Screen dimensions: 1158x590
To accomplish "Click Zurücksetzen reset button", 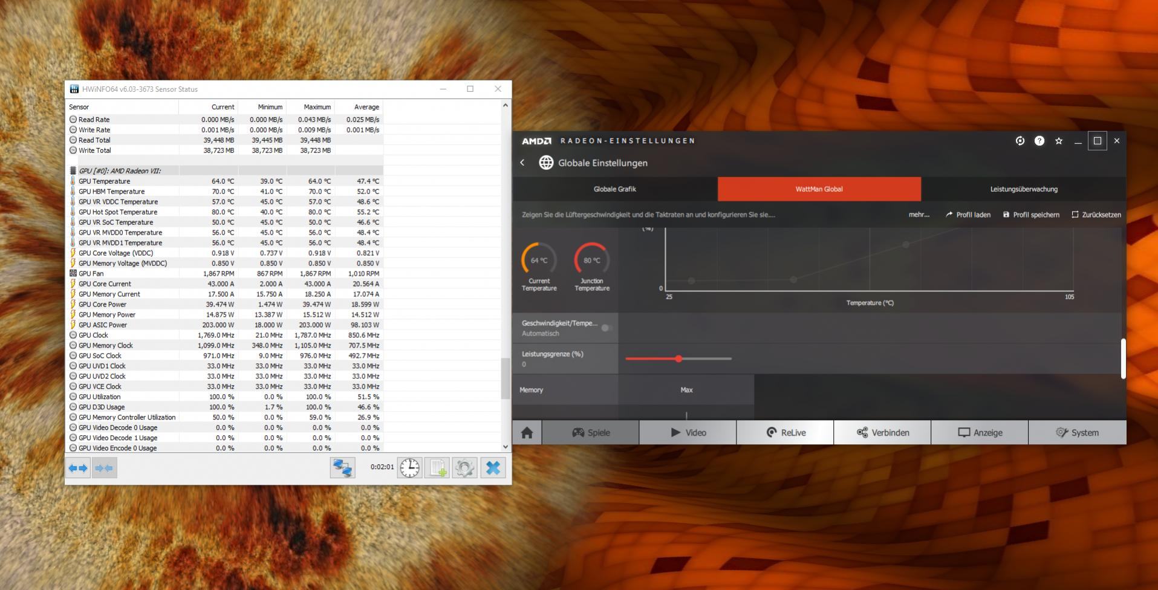I will pos(1096,215).
